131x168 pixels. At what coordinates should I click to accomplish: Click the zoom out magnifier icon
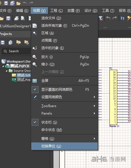pyautogui.click(x=35, y=64)
